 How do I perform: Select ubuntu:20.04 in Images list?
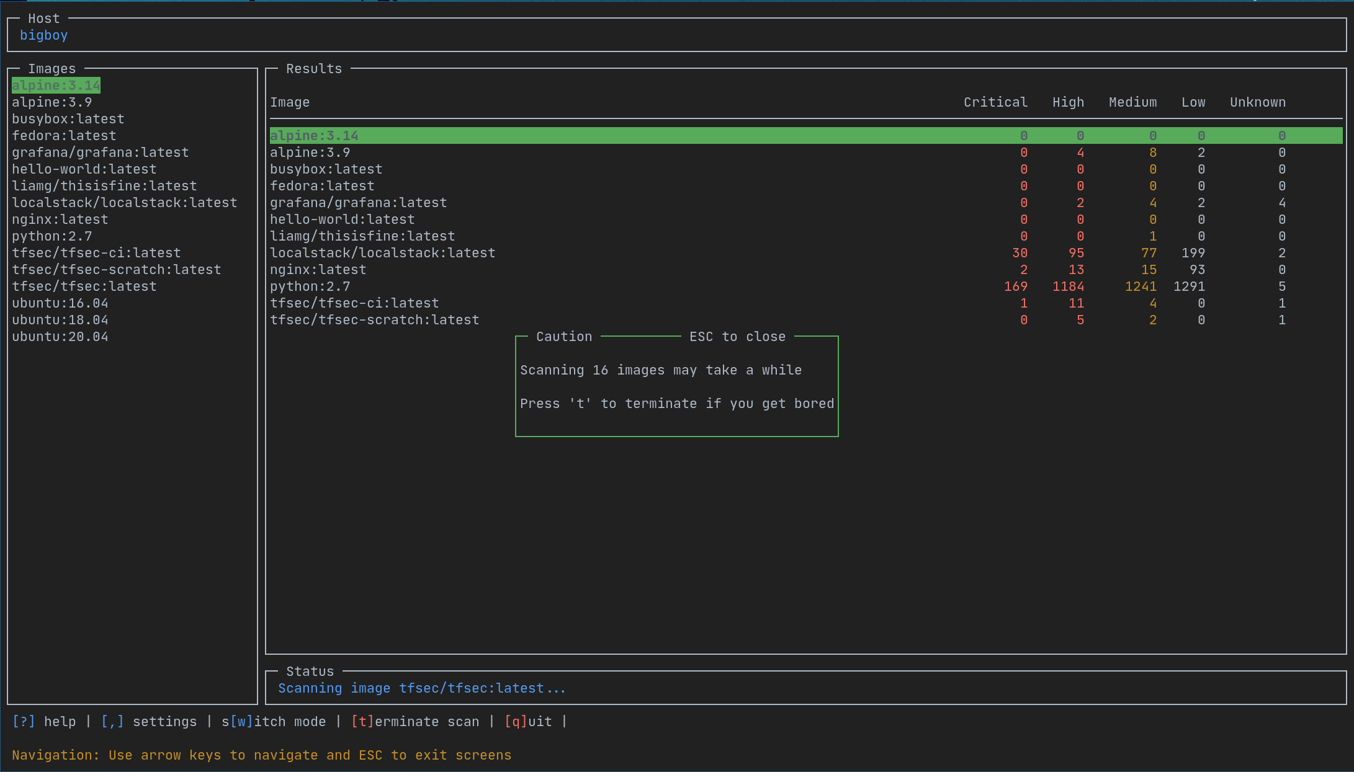tap(60, 337)
